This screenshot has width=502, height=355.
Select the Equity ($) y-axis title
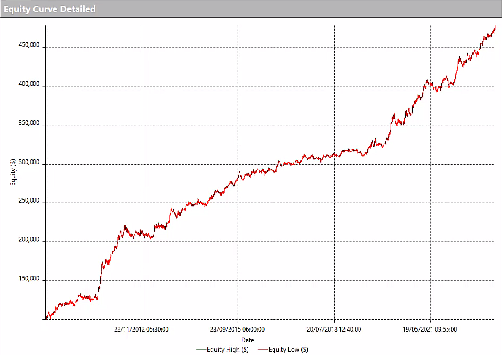13,172
